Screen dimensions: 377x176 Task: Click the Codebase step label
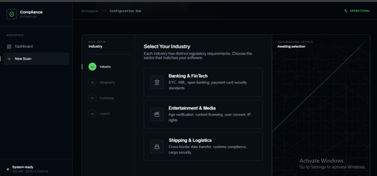tap(107, 98)
